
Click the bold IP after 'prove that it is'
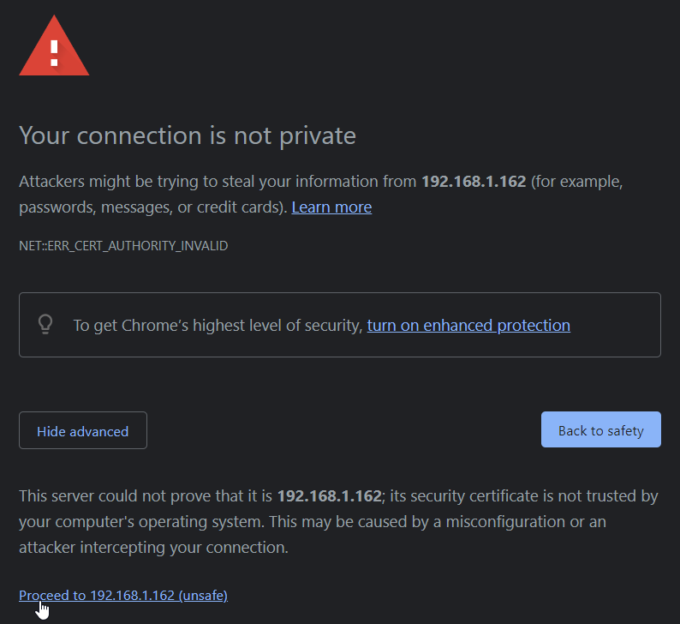329,496
